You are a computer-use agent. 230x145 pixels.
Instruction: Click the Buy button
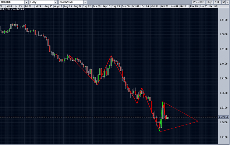pyautogui.click(x=209, y=2)
